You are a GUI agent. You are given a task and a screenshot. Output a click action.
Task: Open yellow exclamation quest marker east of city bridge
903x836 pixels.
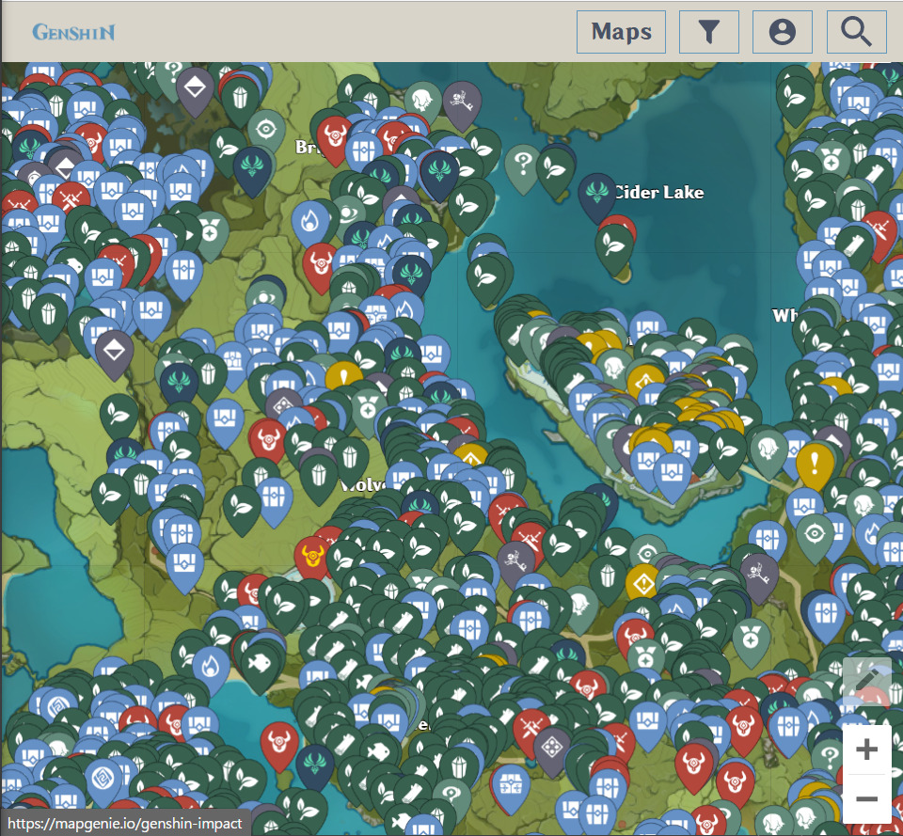point(815,465)
